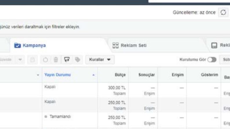Toggle the Kurulumu Gör switch
This screenshot has height=129, width=230.
tap(212, 60)
